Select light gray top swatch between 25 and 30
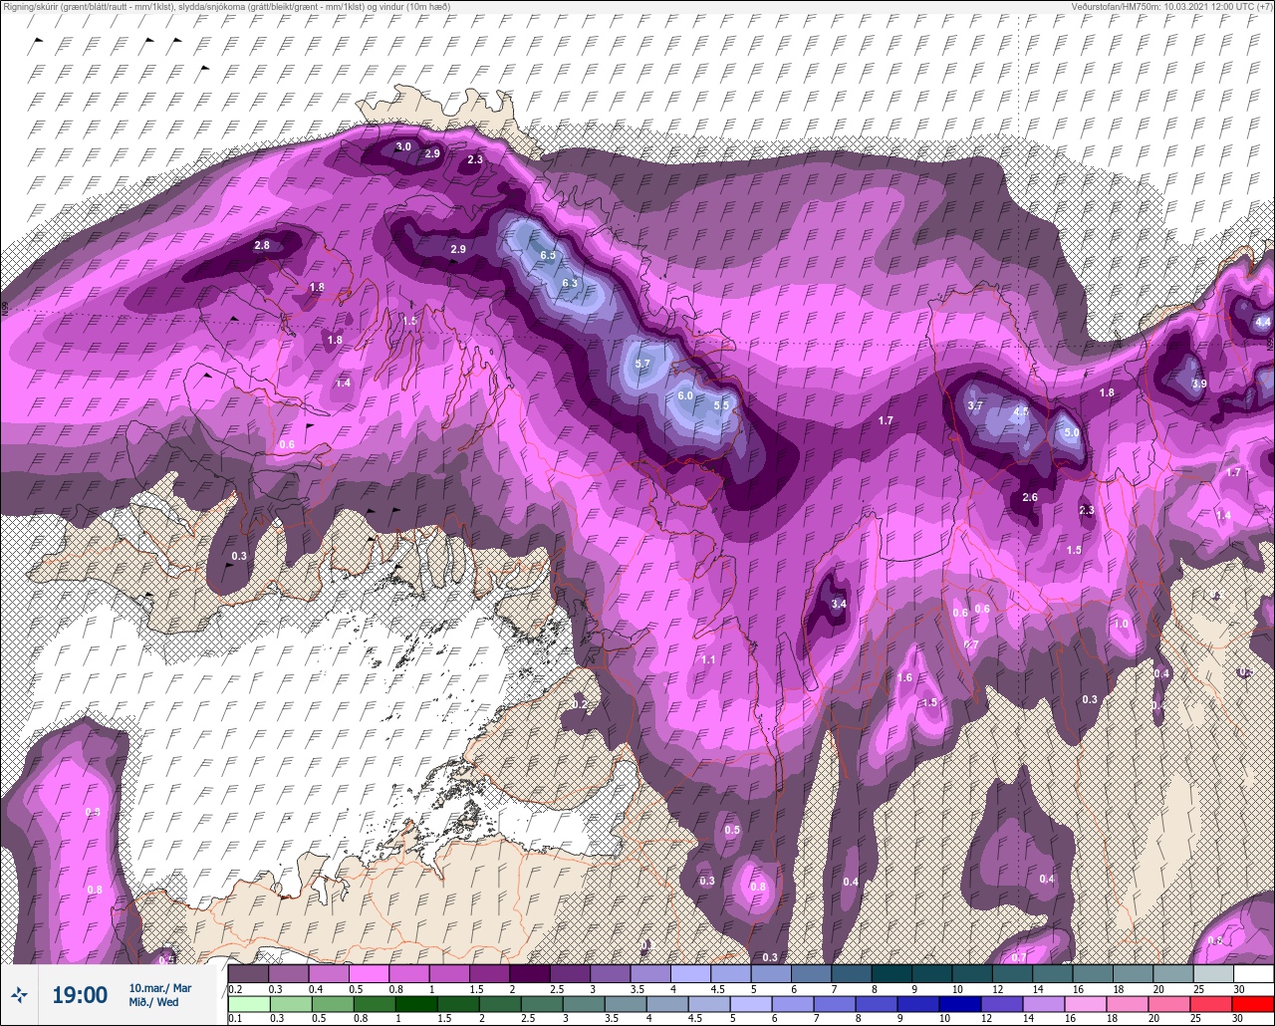1275x1026 pixels. click(1213, 973)
